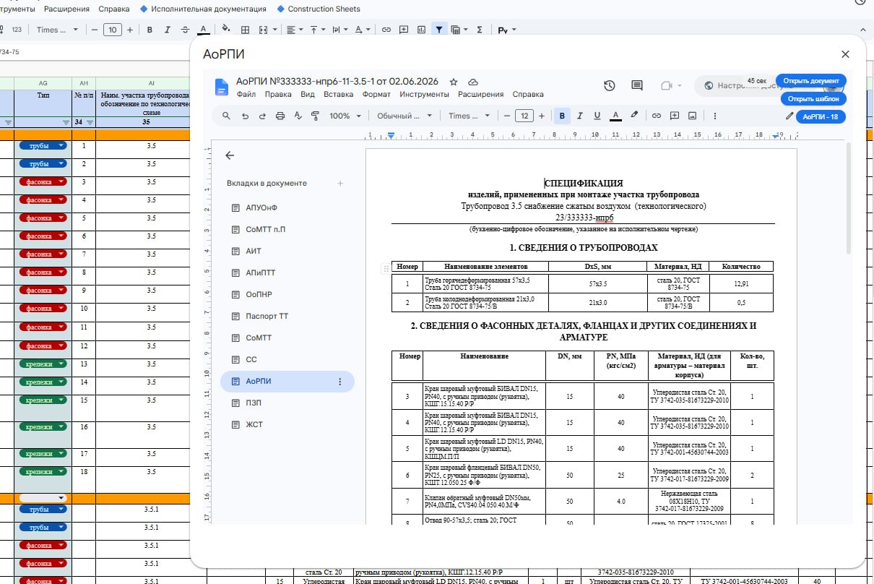
Task: Open the Times font dropdown in Sheets
Action: 57,30
